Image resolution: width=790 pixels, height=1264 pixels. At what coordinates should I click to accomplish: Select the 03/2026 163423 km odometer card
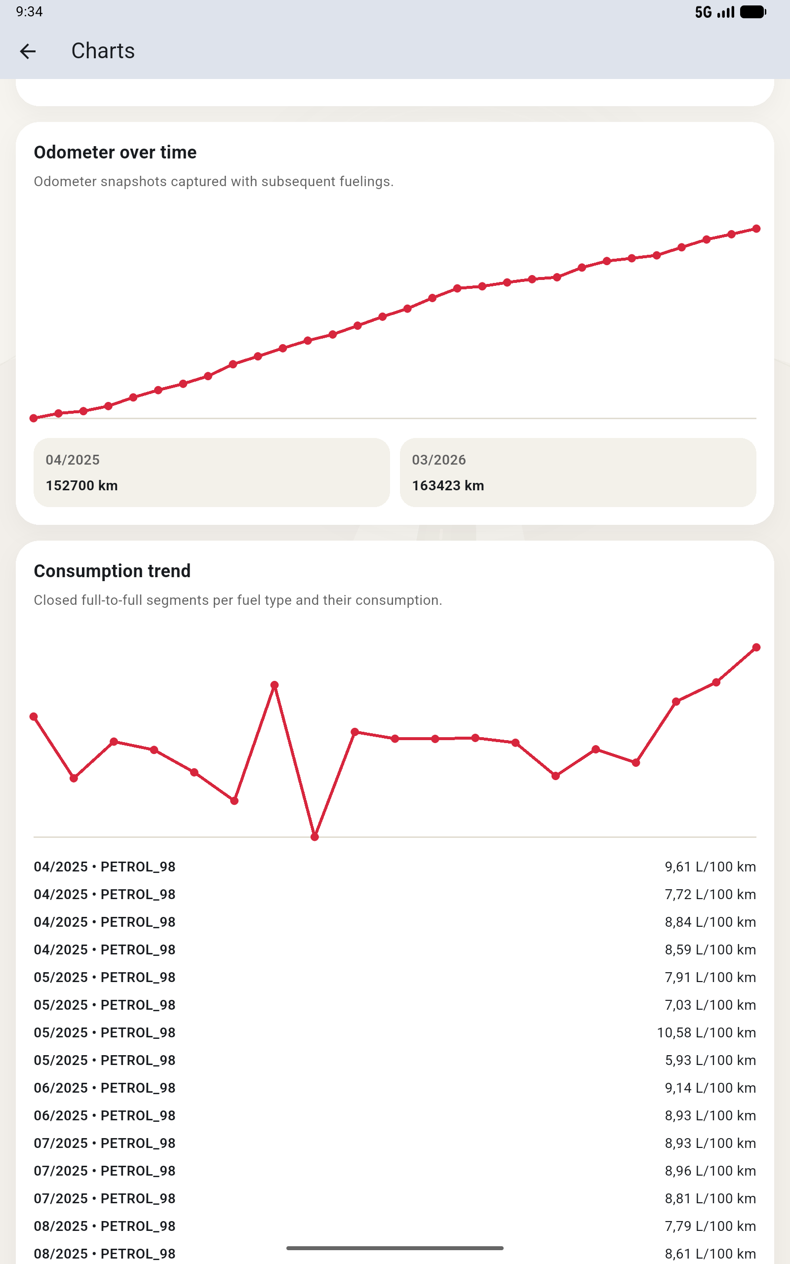(577, 472)
